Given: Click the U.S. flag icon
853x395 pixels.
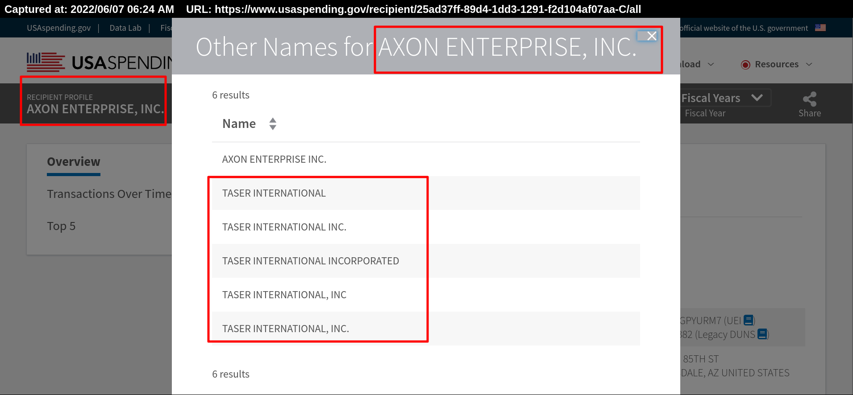Looking at the screenshot, I should [820, 28].
